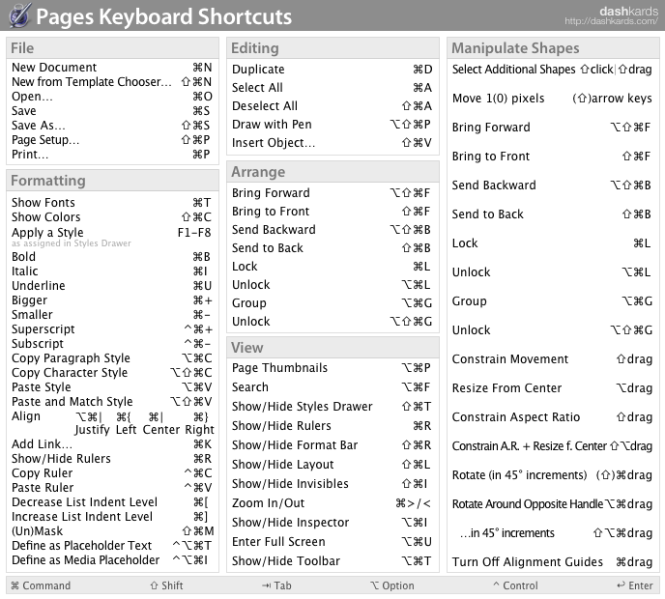Click the Show/Hide Invisibles row

click(332, 484)
